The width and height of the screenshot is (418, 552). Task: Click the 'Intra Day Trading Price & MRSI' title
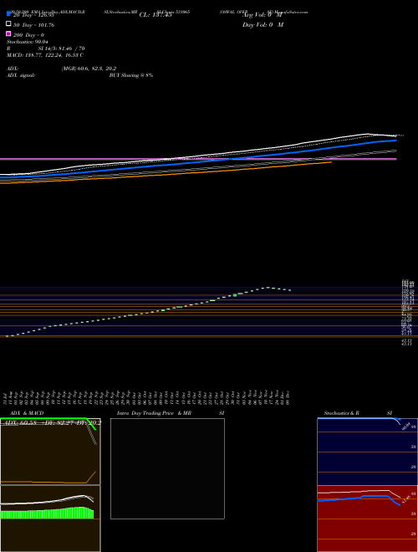(171, 413)
